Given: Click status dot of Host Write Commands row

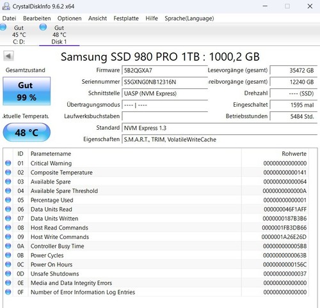Looking at the screenshot, I should [8, 236].
